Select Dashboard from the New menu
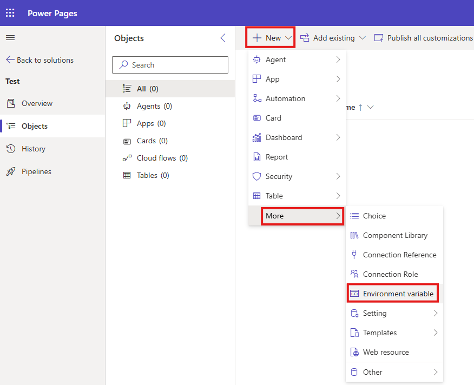Viewport: 474px width, 385px height. point(297,137)
